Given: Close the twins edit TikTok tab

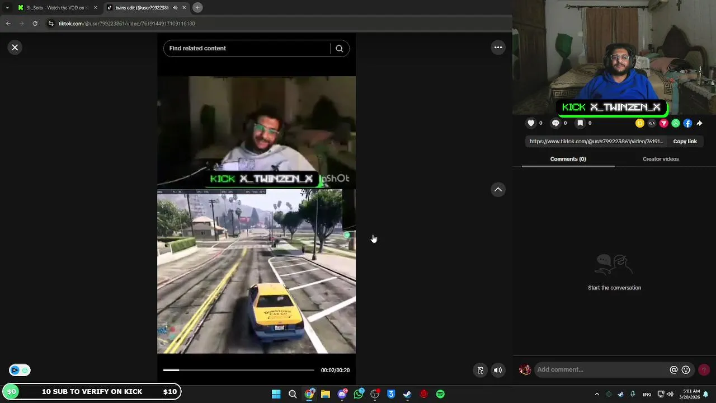Looking at the screenshot, I should pyautogui.click(x=184, y=8).
